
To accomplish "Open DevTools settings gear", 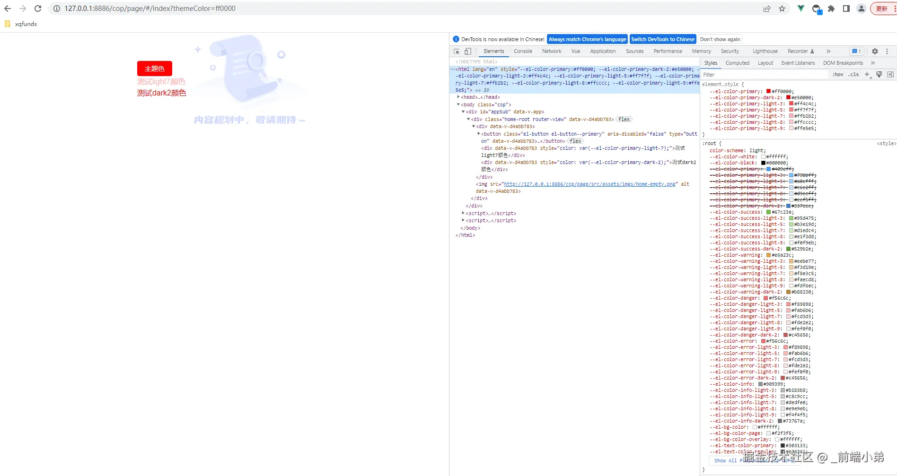I will [875, 52].
